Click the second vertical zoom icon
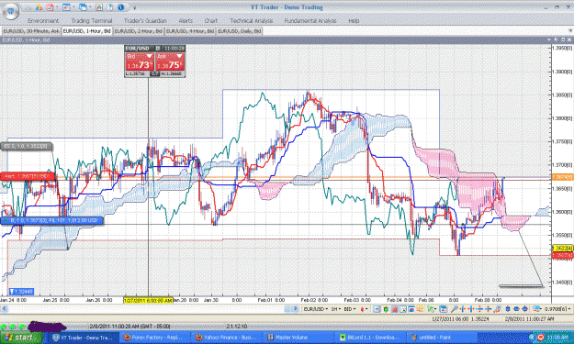The image size is (574, 344). (488, 309)
